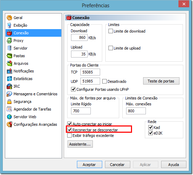
Task: Open the Agendador de Tarefas calendar icon
Action: 9,109
